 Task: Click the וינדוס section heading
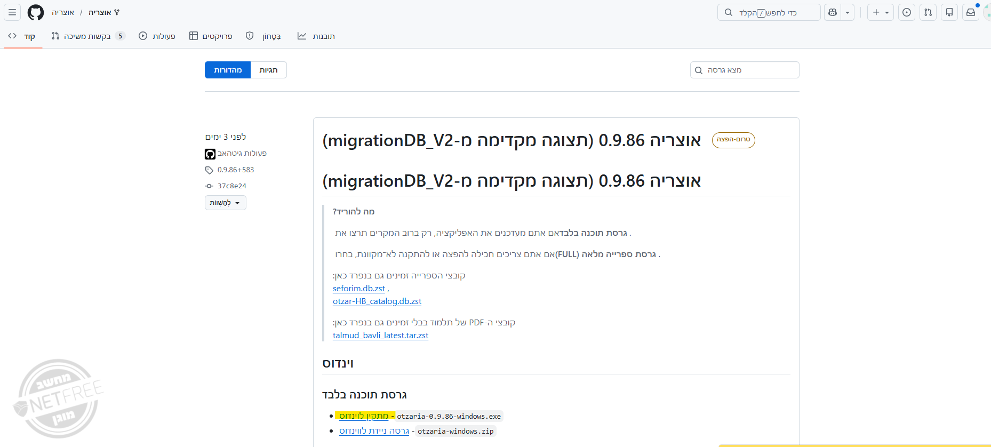pyautogui.click(x=338, y=364)
